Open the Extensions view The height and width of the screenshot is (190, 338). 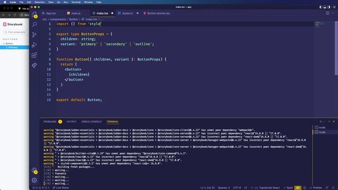pos(34,55)
